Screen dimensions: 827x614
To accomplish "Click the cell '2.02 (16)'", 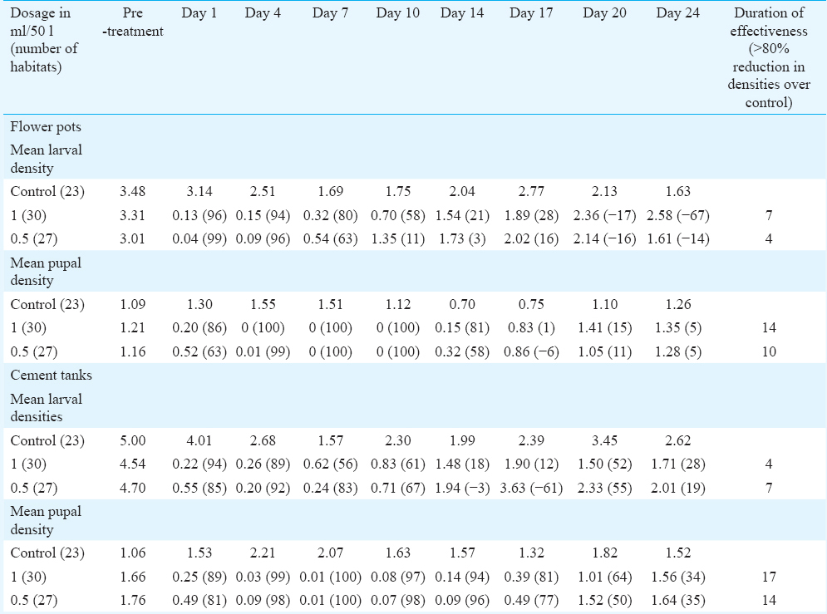I will pyautogui.click(x=531, y=238).
